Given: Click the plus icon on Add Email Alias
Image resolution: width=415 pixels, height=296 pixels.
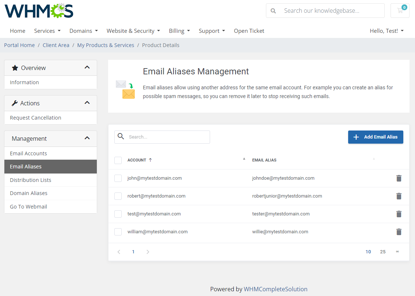Looking at the screenshot, I should (356, 137).
